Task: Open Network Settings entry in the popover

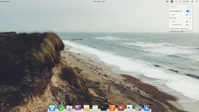Action: pyautogui.click(x=180, y=32)
